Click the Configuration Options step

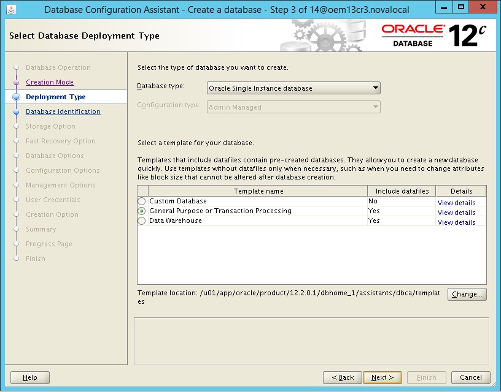[x=63, y=170]
